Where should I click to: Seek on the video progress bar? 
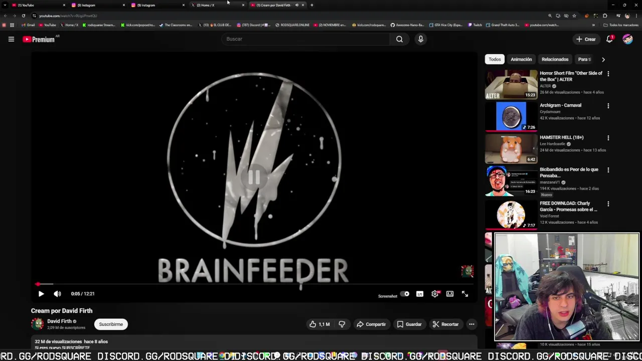point(253,284)
